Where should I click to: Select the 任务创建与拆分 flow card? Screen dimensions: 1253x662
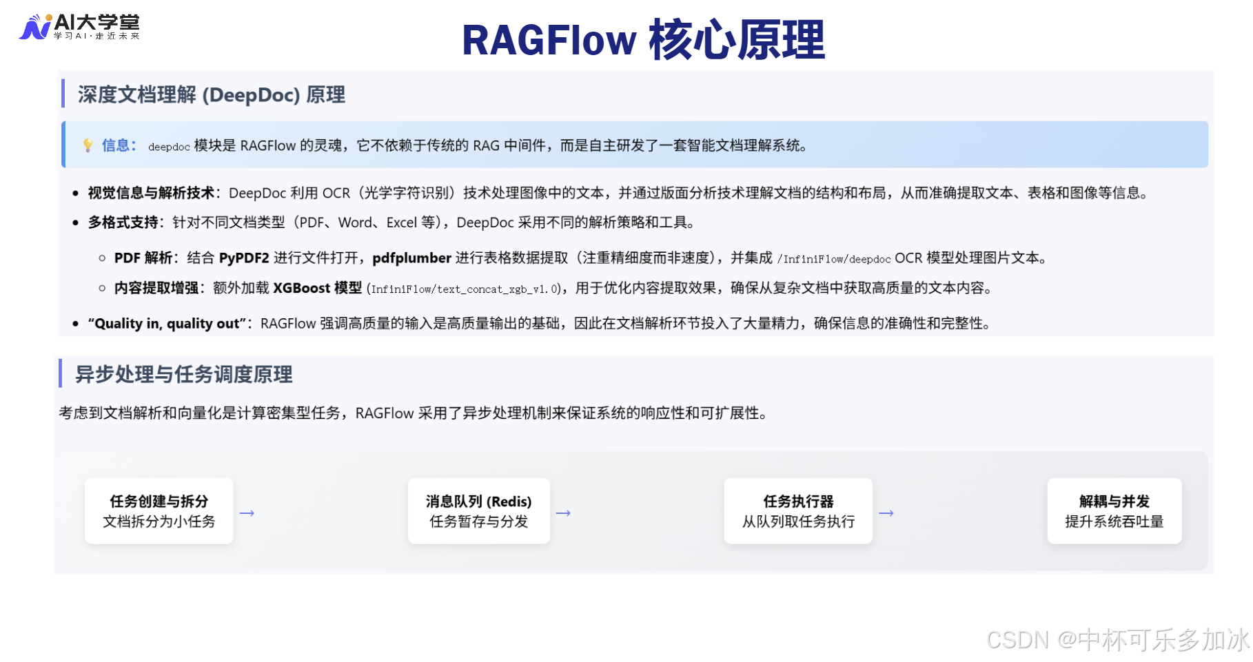[x=159, y=511]
